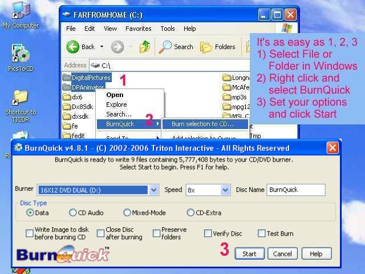Click the green Back arrow icon

[73, 47]
